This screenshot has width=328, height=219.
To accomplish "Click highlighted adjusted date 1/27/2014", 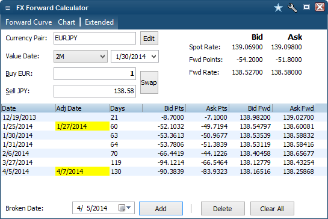I will tap(82, 126).
